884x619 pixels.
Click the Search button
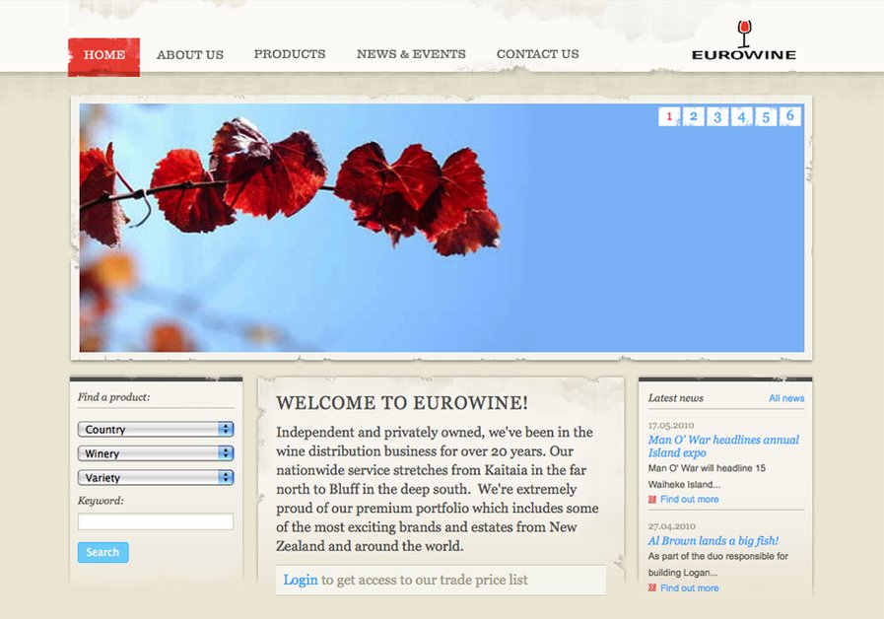(x=102, y=553)
